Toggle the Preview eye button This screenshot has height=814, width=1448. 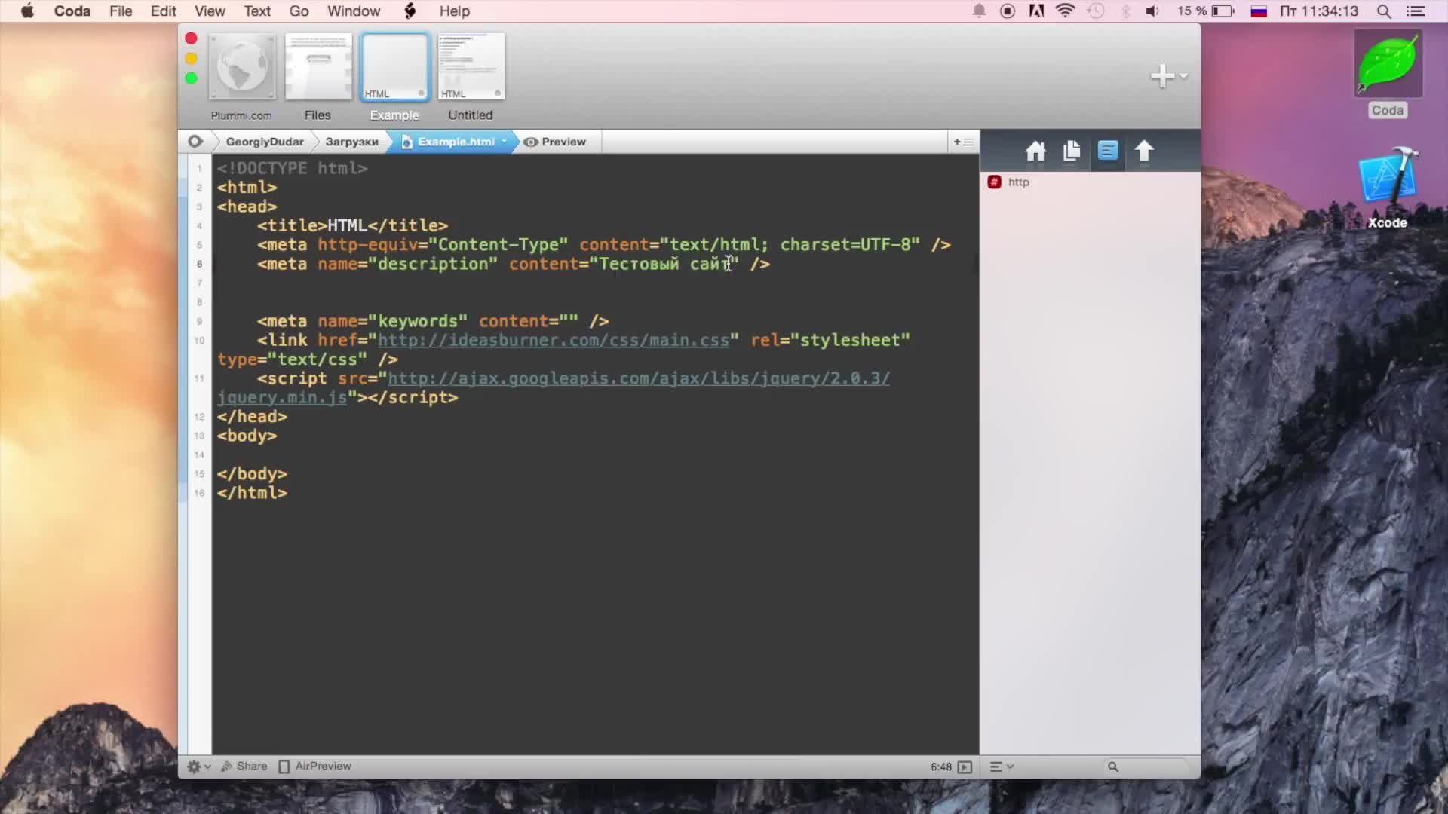click(554, 142)
